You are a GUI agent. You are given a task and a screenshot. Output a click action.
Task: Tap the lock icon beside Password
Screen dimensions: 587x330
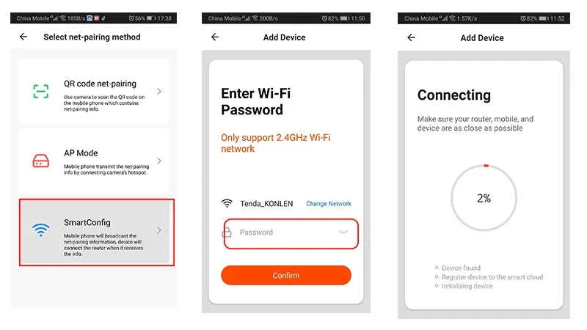click(227, 232)
